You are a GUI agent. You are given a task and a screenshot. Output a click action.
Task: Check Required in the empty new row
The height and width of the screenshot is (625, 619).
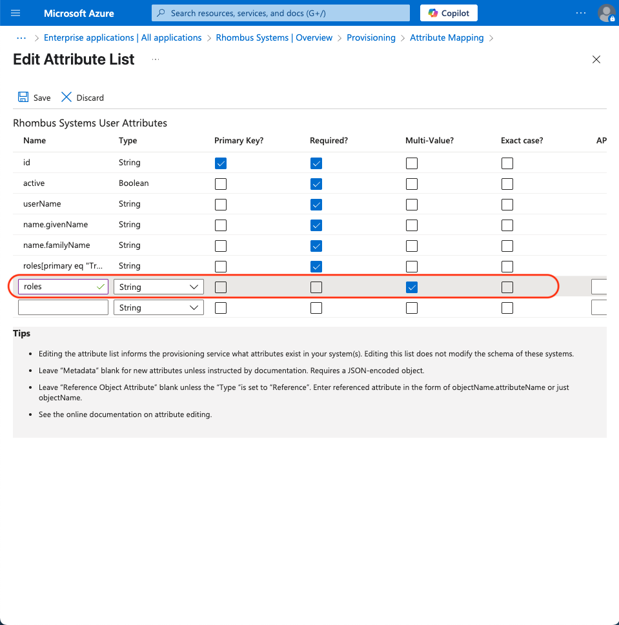tap(316, 308)
